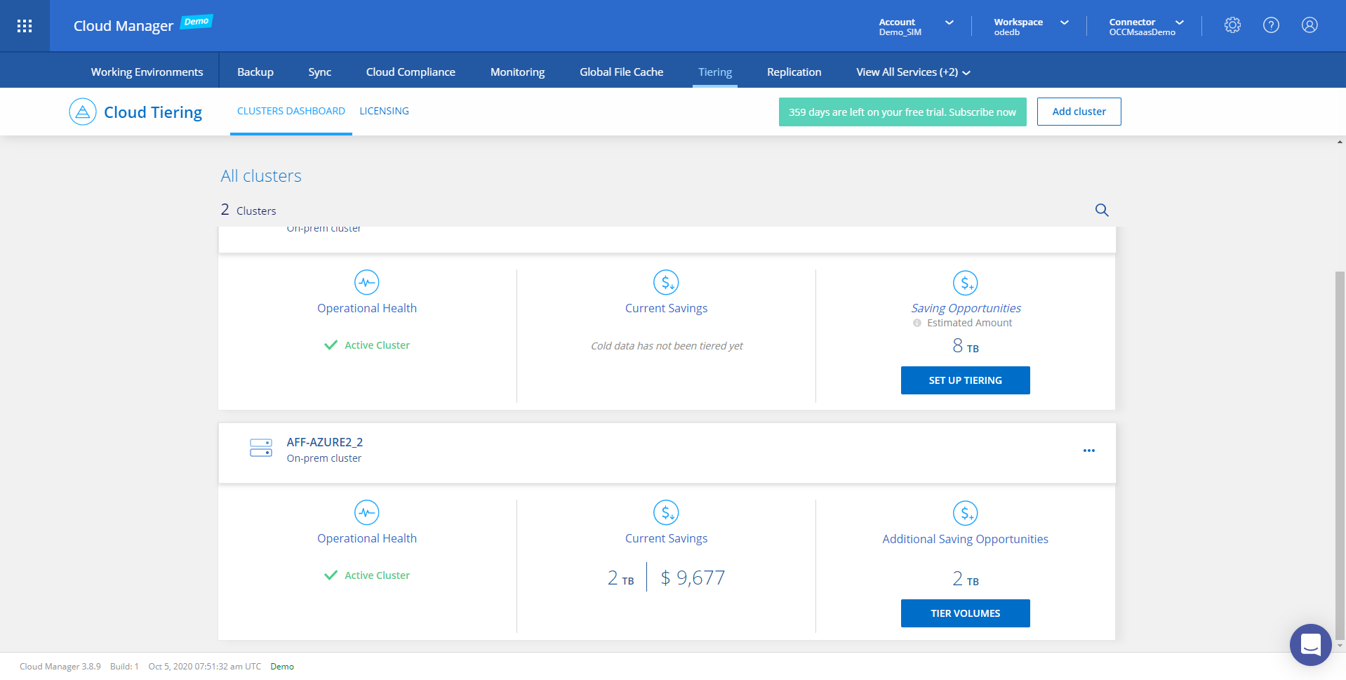Open the Cloud Compliance service tab
This screenshot has height=680, width=1346.
tap(411, 72)
